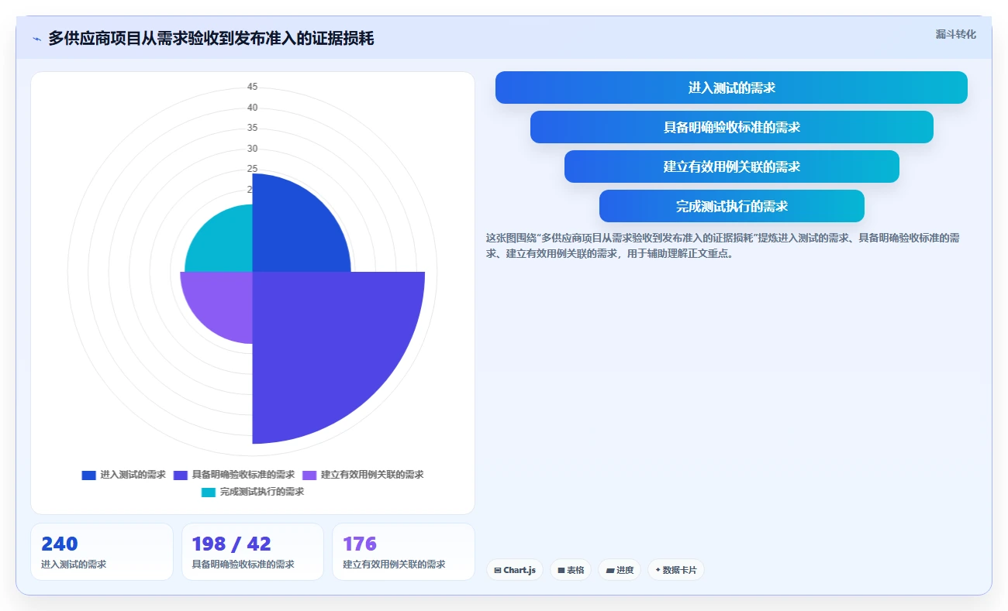
Task: Click the axis label 40 on the chart
Action: pos(253,108)
